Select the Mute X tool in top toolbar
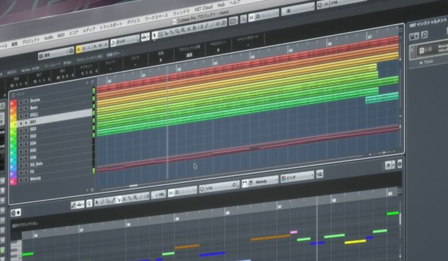 coord(189,29)
